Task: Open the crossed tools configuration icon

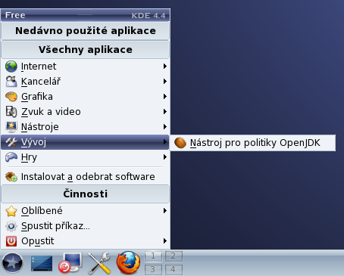Action: [x=99, y=263]
